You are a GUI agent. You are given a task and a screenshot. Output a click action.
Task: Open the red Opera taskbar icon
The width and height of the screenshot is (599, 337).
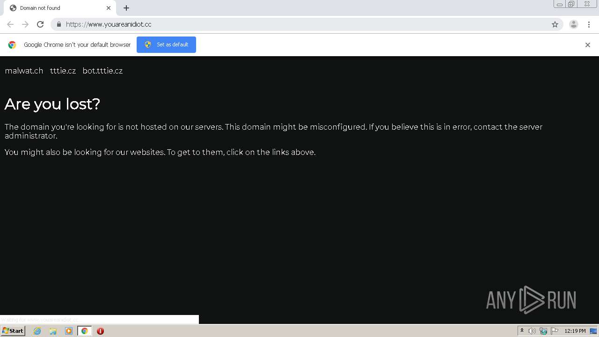(x=100, y=331)
